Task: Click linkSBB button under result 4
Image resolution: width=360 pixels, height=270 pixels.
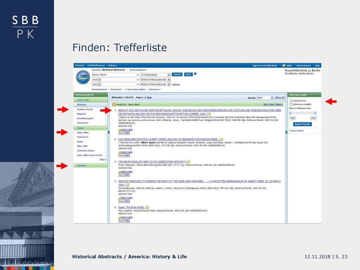Action: click(124, 201)
